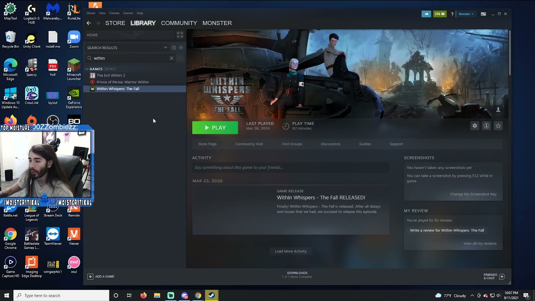Collapse the Games category in list
Viewport: 535px width, 301px height.
(87, 69)
